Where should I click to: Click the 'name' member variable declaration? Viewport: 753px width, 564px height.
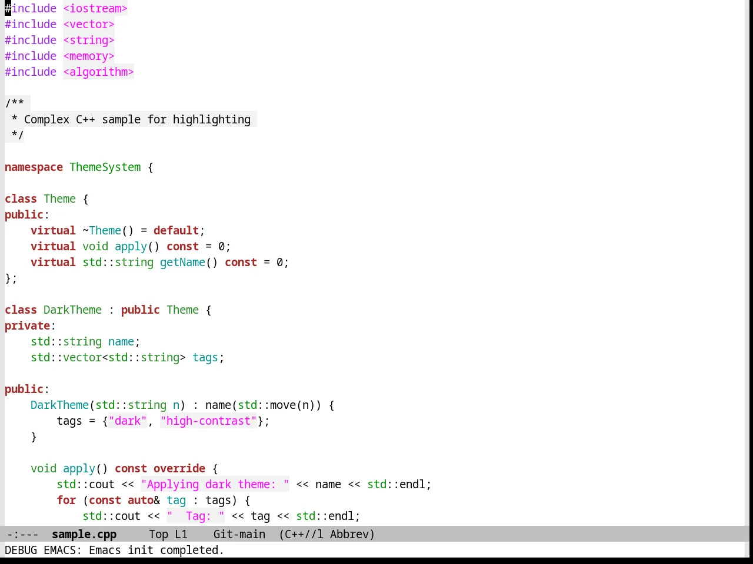point(121,341)
